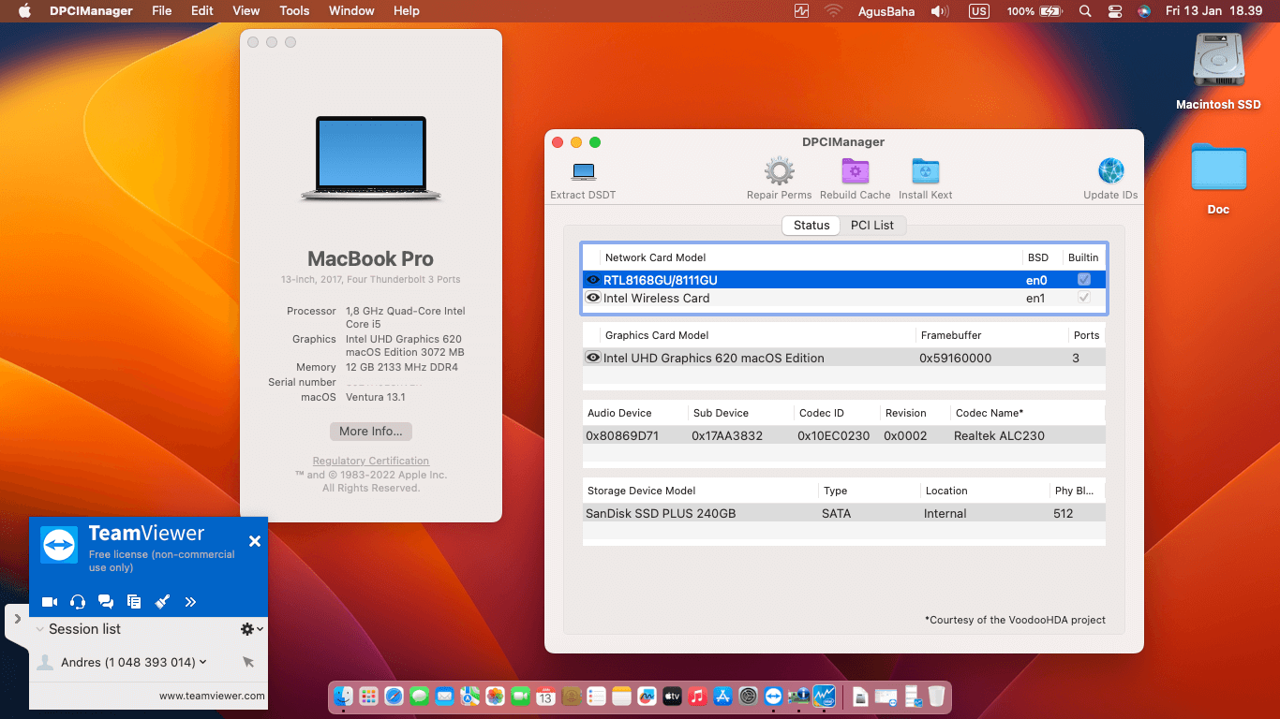1280x719 pixels.
Task: Toggle the Builtin checkbox on the en0 row
Action: click(x=1084, y=280)
